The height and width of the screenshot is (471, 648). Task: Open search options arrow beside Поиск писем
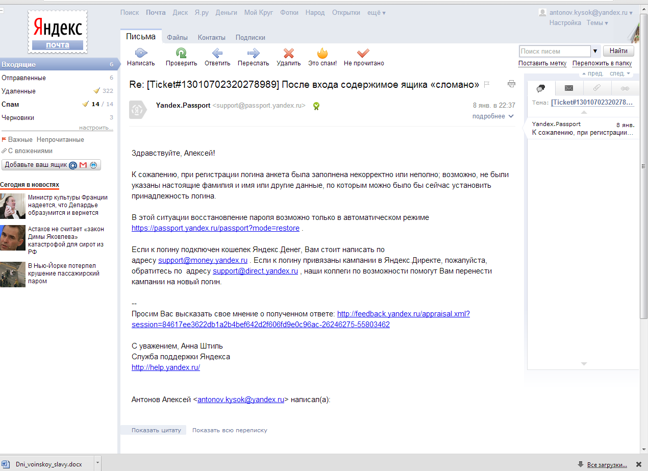point(595,51)
